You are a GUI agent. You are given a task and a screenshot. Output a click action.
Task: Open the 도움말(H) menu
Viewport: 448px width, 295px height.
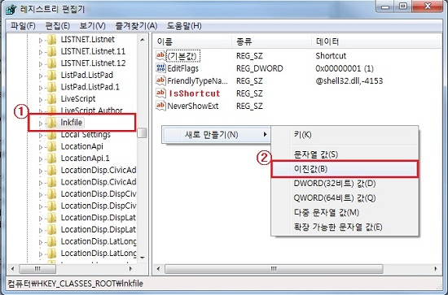click(184, 26)
